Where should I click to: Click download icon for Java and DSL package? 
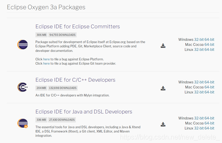click(163, 124)
